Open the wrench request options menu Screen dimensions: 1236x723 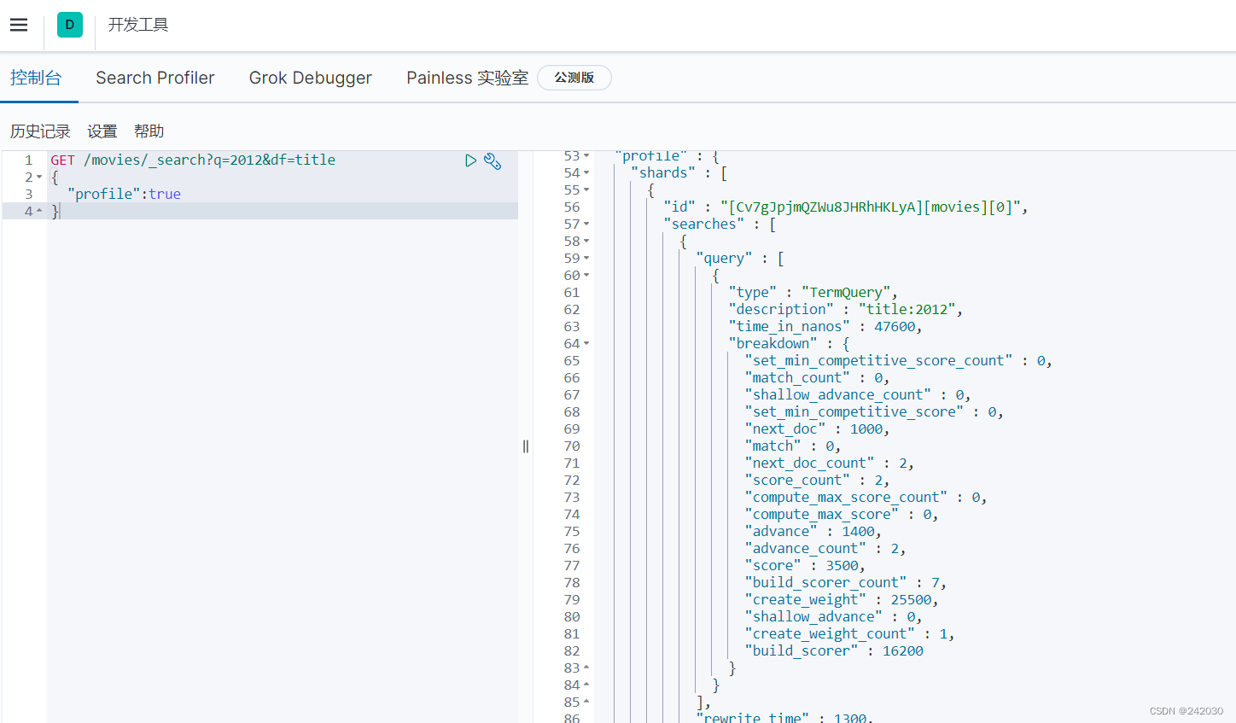point(493,160)
